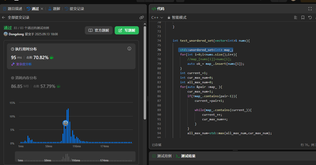This screenshot has height=165, width=316.
Task: Copy the submission link with the chain icon
Action: (x=141, y=17)
